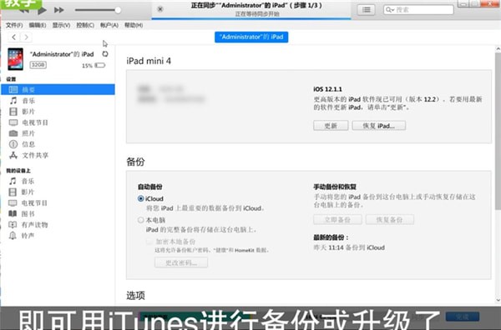Viewport: 501px width, 330px height.
Task: Open the 编辑(E) menu
Action: pyautogui.click(x=38, y=25)
